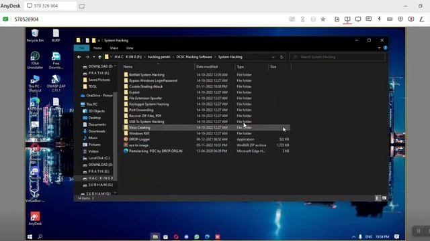Click the navigation pane vertical scrollbar
This screenshot has height=241, width=430.
click(x=115, y=137)
